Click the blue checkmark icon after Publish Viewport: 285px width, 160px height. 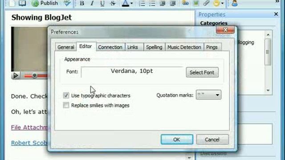[x=67, y=3]
